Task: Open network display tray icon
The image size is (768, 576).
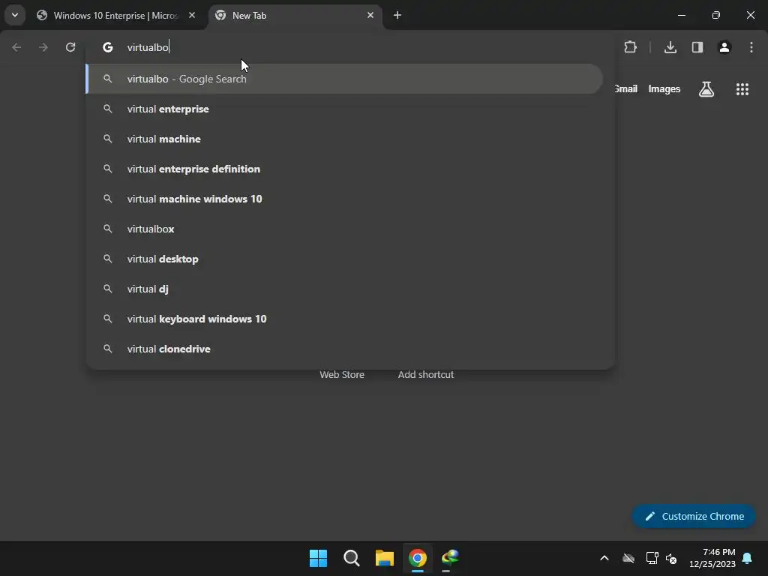Action: pos(652,558)
